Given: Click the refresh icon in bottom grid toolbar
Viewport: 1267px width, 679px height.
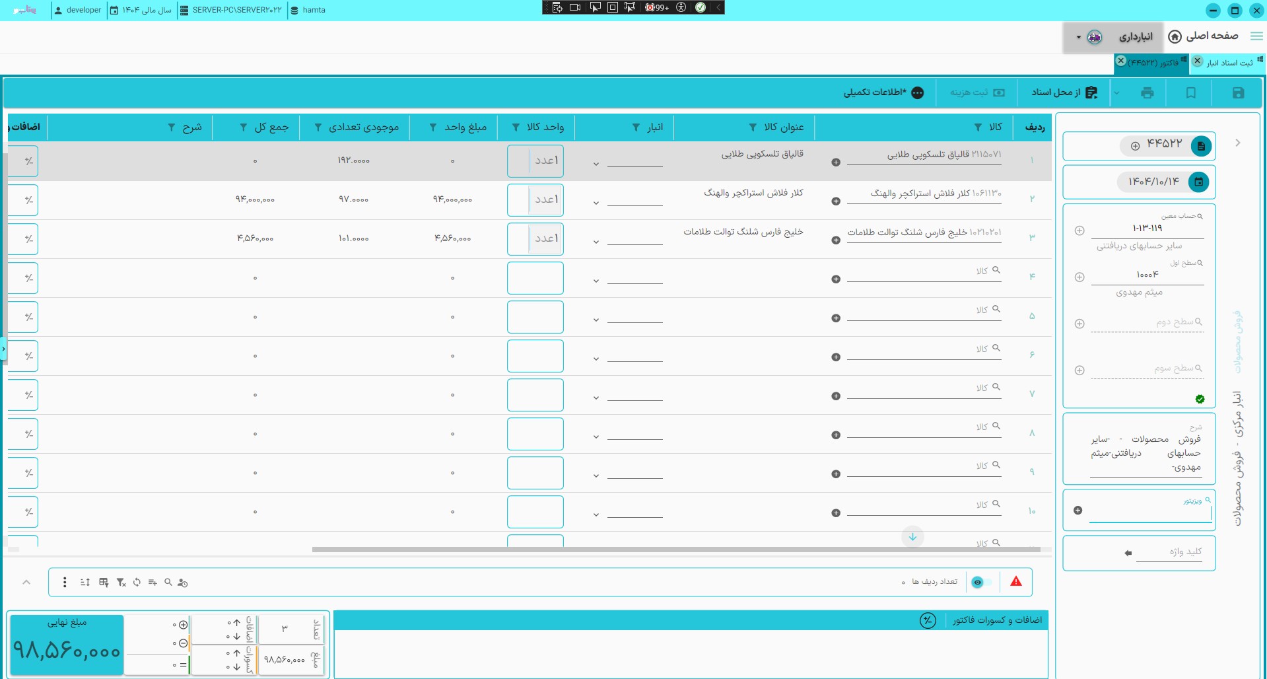Looking at the screenshot, I should tap(137, 583).
